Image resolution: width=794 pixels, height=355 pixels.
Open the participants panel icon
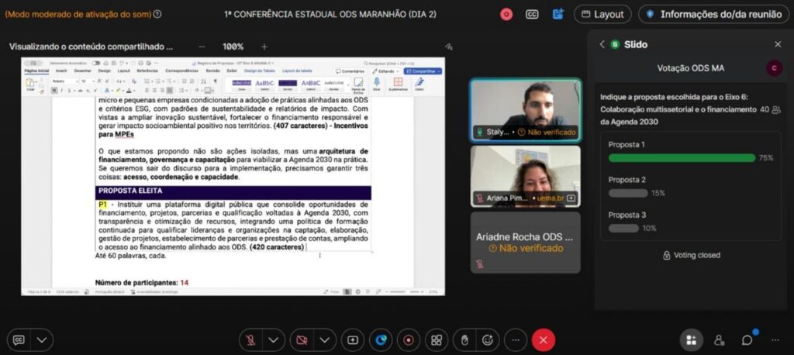pos(719,339)
